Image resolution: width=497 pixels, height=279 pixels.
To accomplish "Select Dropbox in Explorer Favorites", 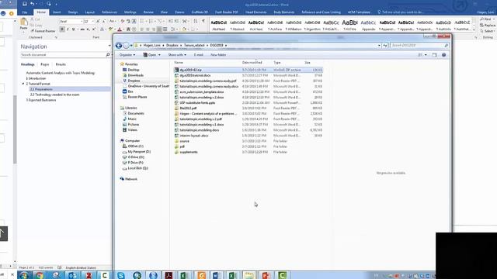I will point(134,81).
